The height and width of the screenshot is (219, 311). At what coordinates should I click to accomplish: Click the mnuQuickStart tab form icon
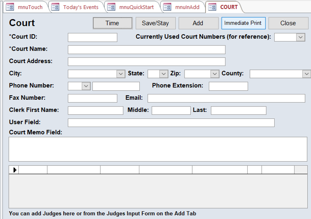click(x=111, y=7)
